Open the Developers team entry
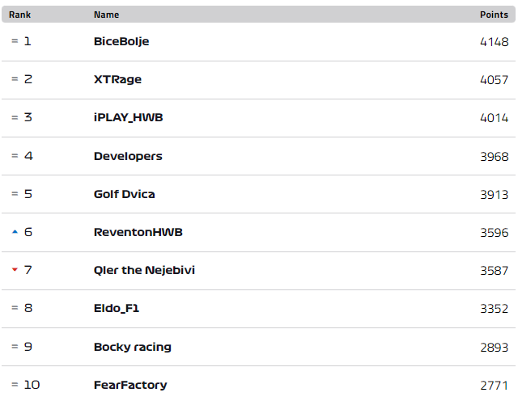Screen dimensions: 518x401 (128, 156)
